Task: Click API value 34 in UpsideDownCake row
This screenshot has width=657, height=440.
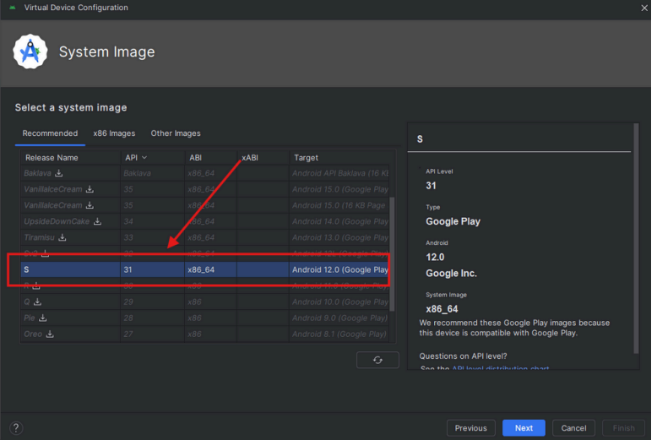Action: coord(128,221)
